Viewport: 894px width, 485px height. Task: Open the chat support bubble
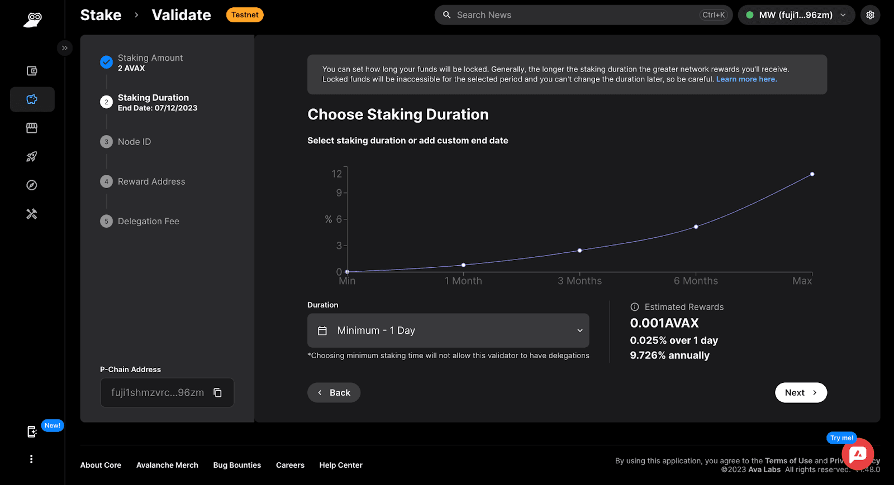pyautogui.click(x=858, y=454)
